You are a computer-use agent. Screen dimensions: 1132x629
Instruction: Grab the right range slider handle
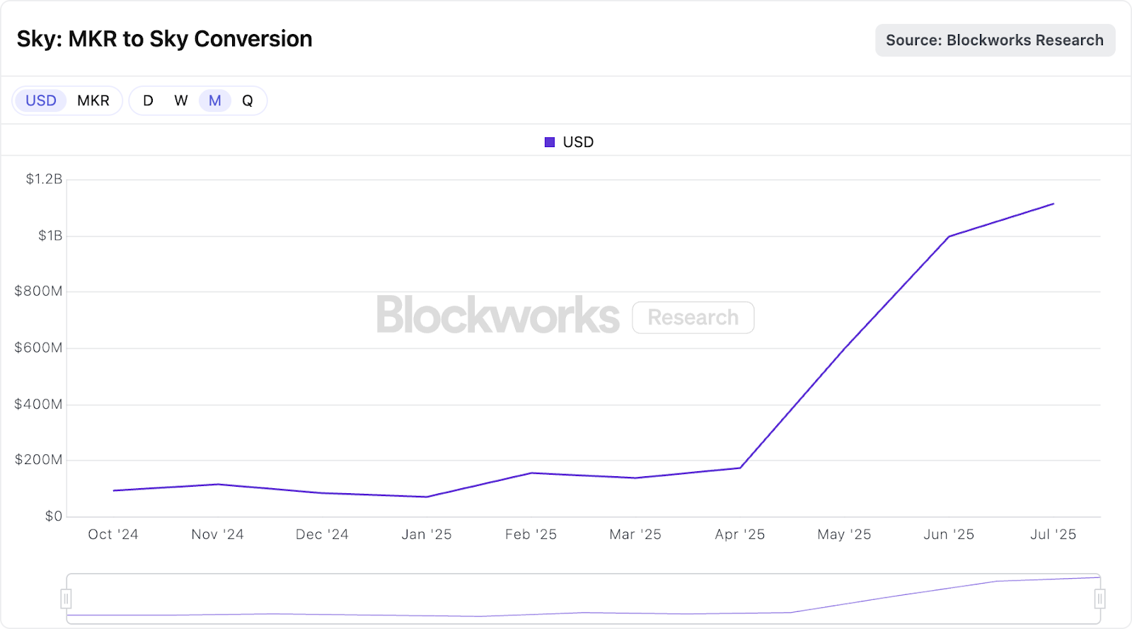1099,599
